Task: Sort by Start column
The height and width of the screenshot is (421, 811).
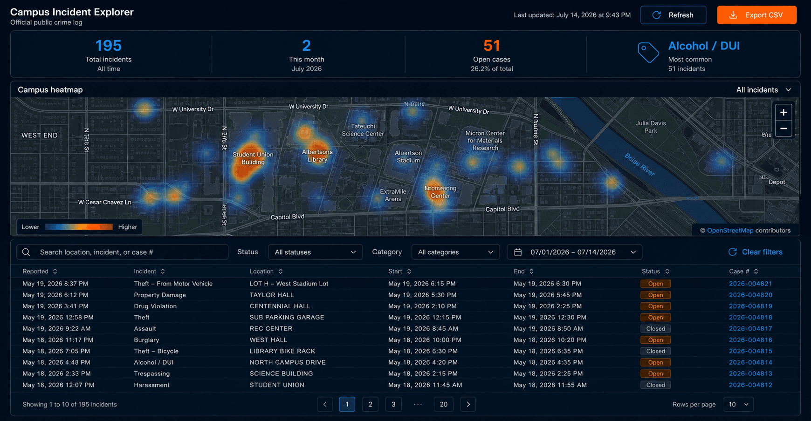Action: point(400,271)
